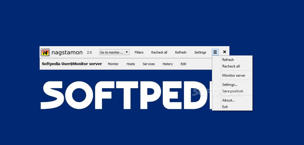This screenshot has width=304, height=145.
Task: Click Refresh in the top bar
Action: 181,52
